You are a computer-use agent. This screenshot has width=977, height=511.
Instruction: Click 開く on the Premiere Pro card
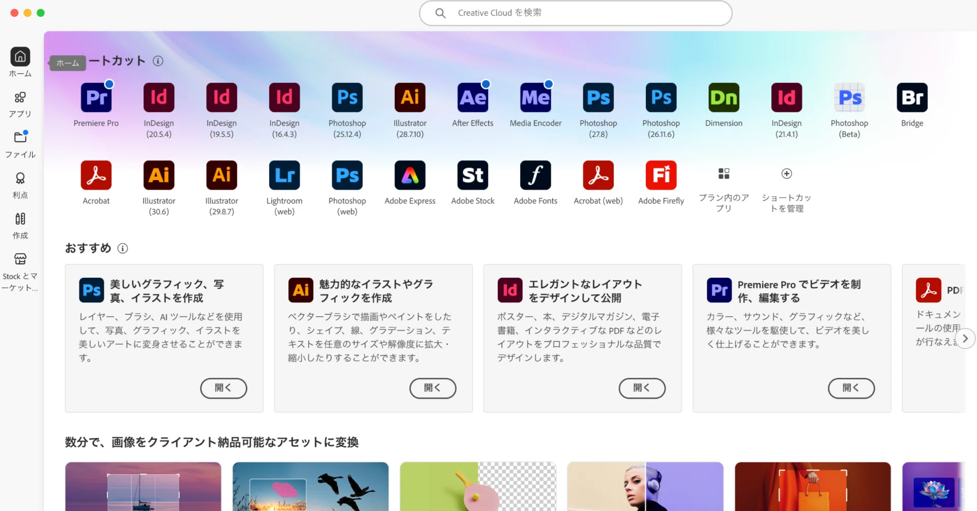pyautogui.click(x=851, y=388)
